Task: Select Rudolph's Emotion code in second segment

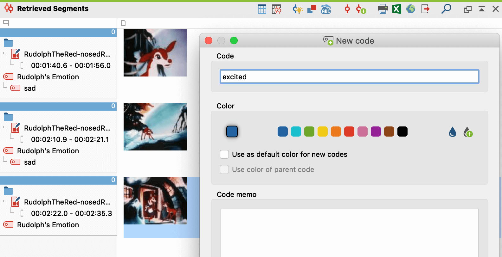Action: (48, 151)
